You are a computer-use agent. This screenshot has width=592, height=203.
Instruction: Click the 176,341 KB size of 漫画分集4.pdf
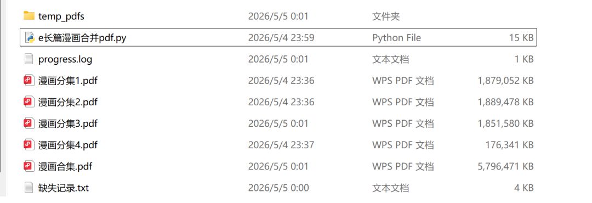(x=509, y=145)
